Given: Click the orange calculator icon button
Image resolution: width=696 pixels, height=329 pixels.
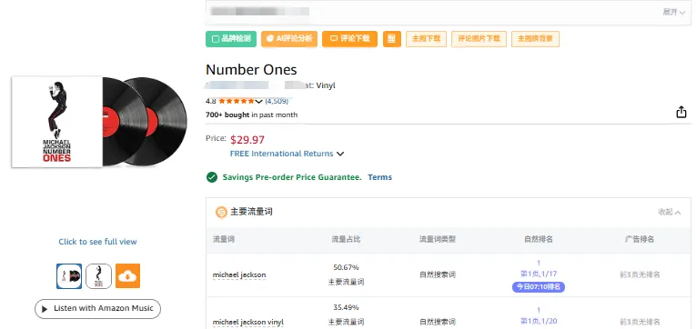Looking at the screenshot, I should [x=392, y=39].
